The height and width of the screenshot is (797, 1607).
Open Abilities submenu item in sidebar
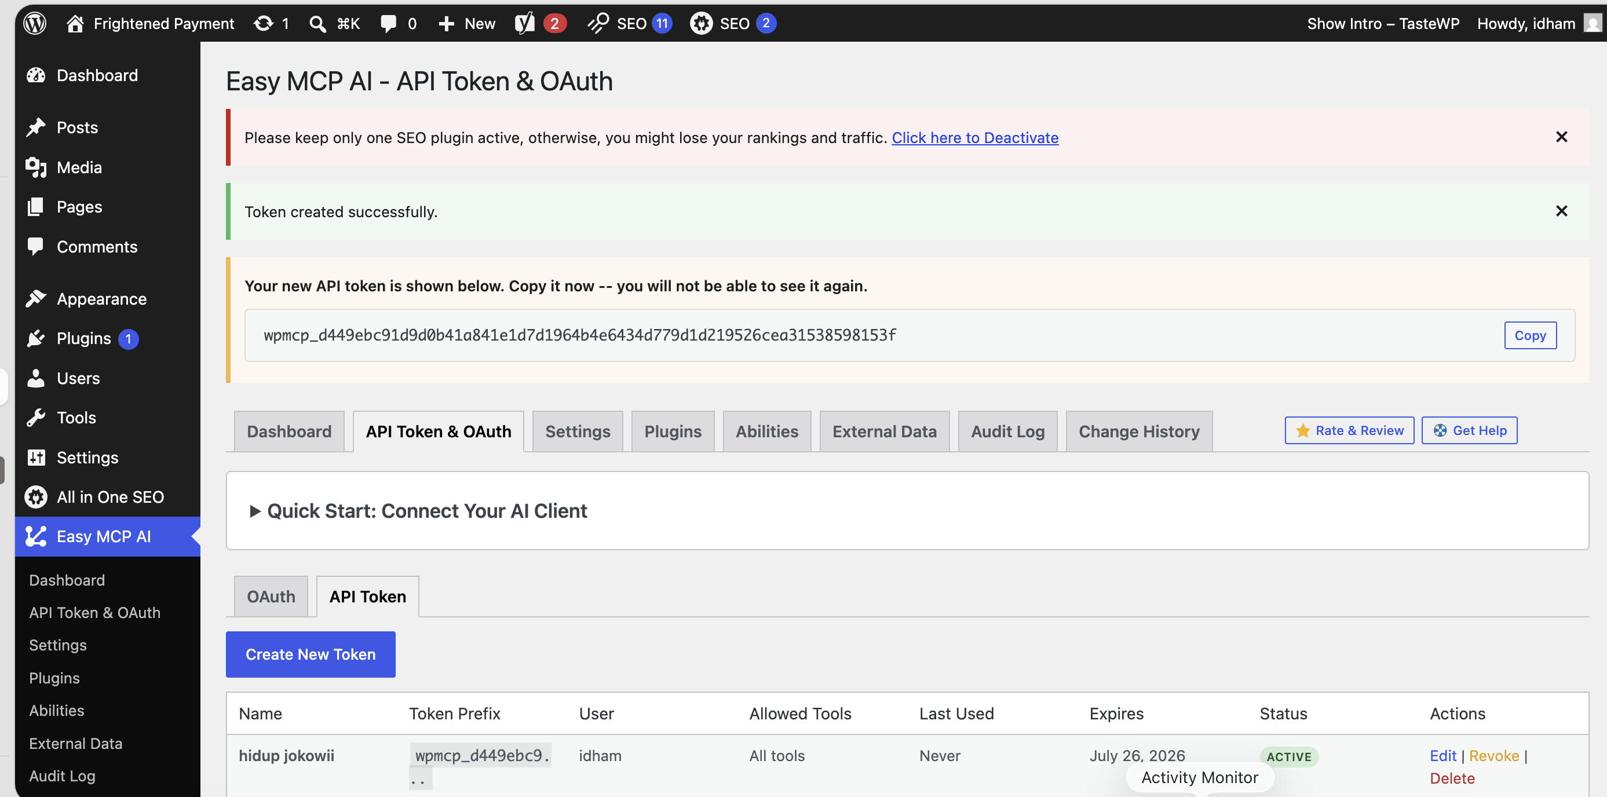pos(57,710)
